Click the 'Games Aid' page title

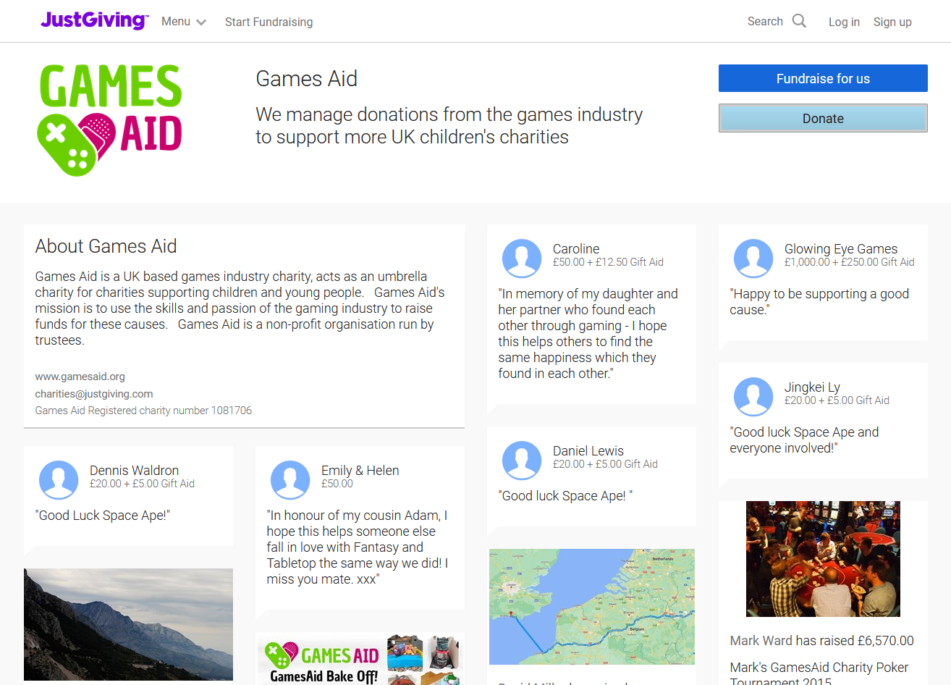tap(306, 78)
